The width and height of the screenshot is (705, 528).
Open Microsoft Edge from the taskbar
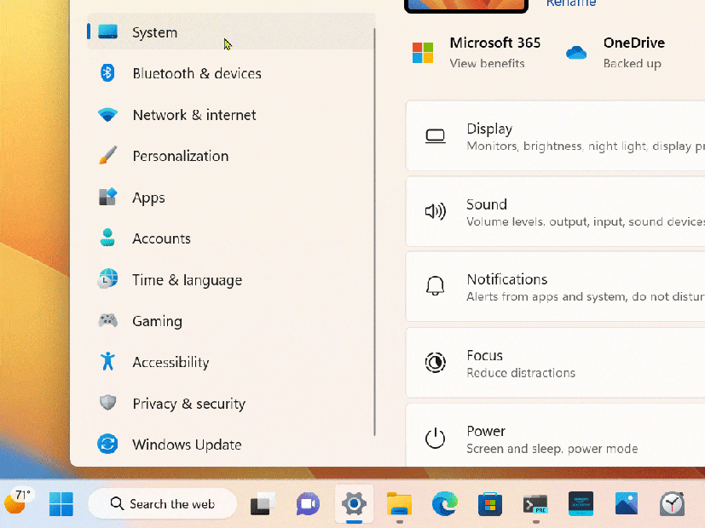coord(444,504)
